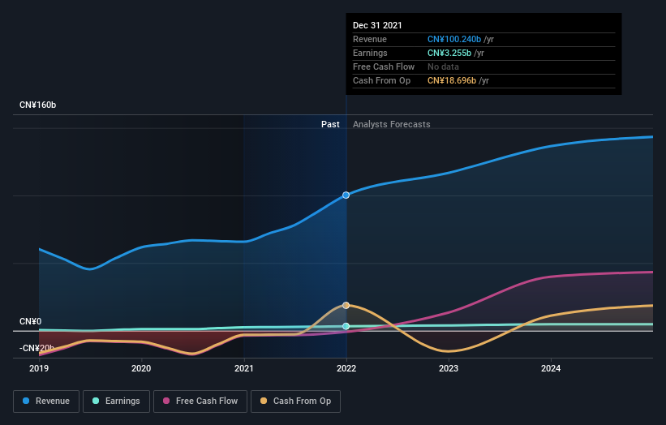This screenshot has width=666, height=425.
Task: Click the Free Cash Flow label in tooltip
Action: point(384,67)
